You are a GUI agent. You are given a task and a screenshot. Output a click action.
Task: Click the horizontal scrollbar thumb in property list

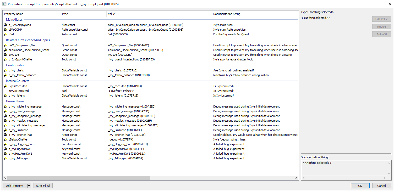coord(79,178)
